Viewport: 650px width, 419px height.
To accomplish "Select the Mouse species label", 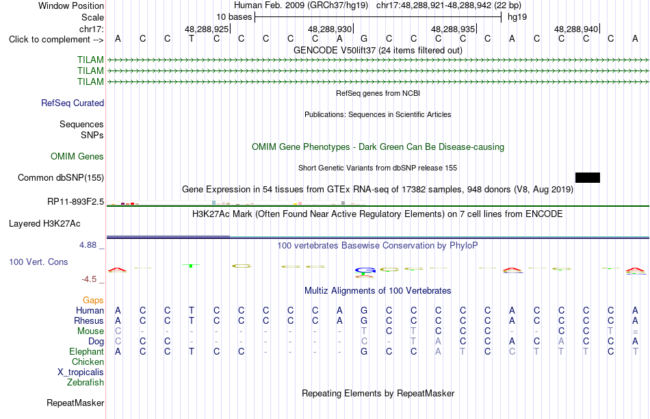I will click(90, 331).
